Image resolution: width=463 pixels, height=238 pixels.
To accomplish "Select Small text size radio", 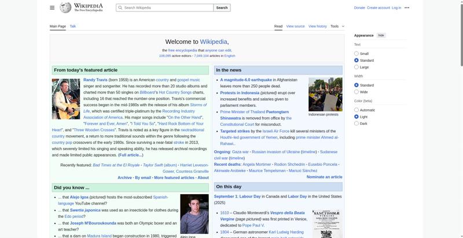I will [x=357, y=54].
